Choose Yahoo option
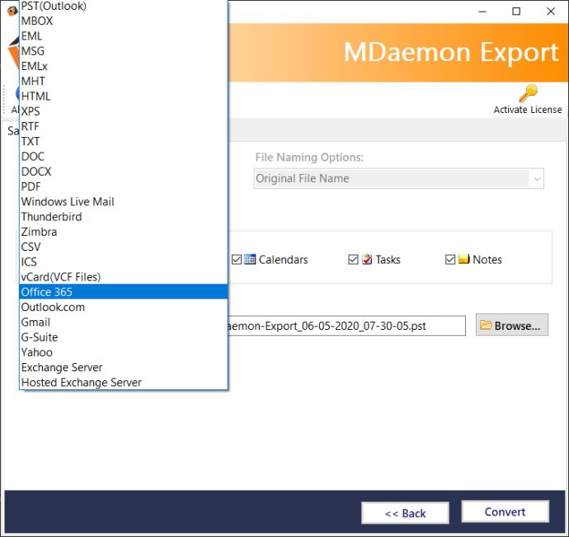This screenshot has width=569, height=537. (124, 352)
